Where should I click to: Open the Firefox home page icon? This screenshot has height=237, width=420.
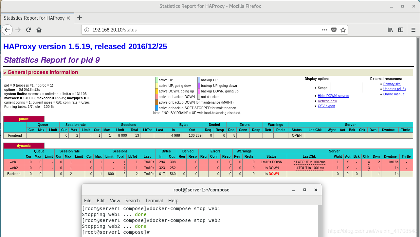coord(39,30)
